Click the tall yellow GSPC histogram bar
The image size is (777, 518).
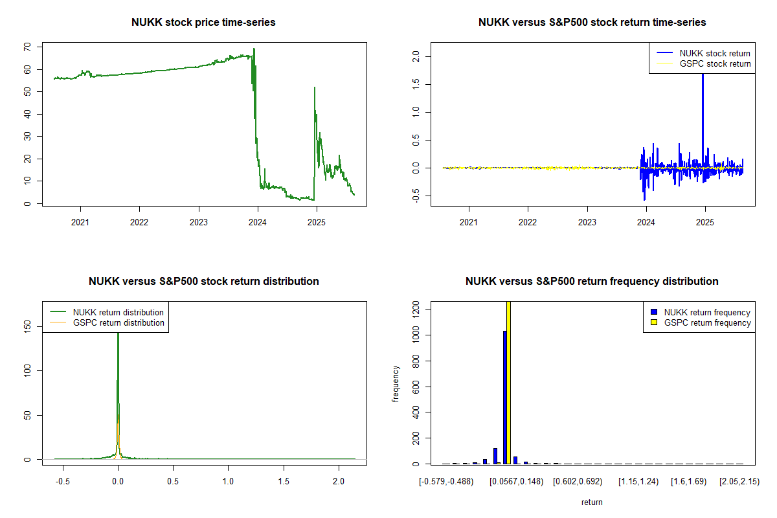[508, 382]
